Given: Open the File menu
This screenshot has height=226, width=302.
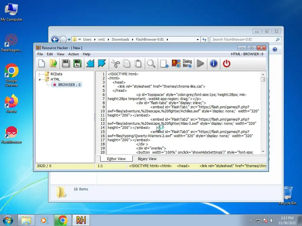Looking at the screenshot, I should 40,54.
